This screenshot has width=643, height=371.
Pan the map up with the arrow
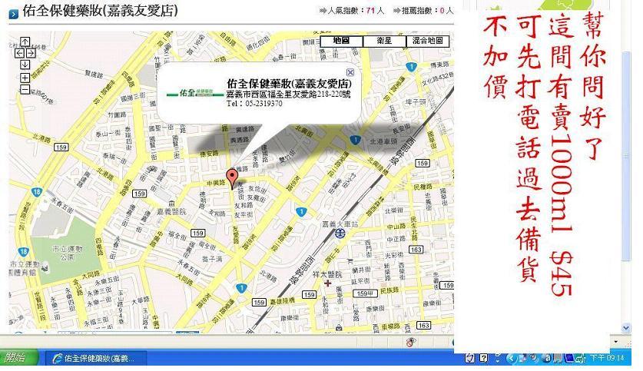(x=25, y=43)
